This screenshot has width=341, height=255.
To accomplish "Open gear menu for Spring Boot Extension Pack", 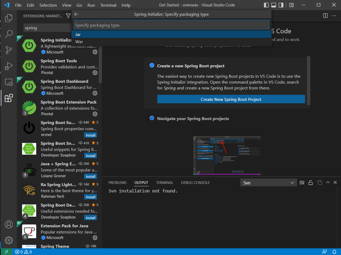I will (95, 114).
